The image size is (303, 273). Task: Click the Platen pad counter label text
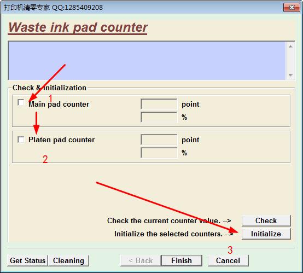point(61,140)
